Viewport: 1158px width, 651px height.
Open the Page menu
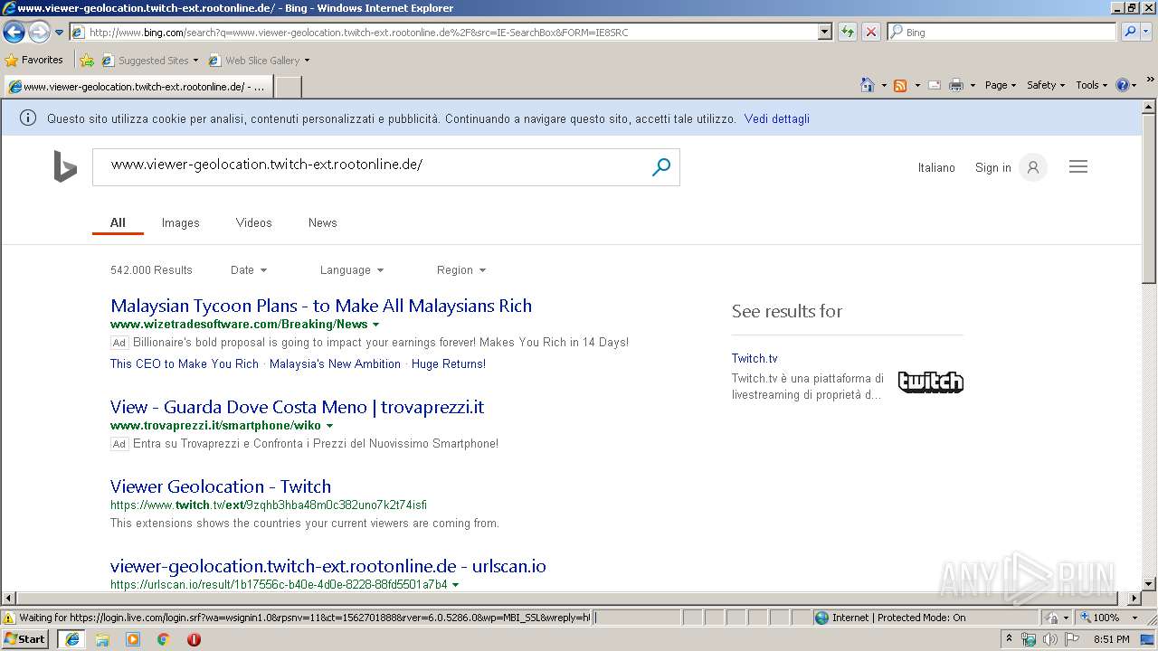click(1000, 85)
